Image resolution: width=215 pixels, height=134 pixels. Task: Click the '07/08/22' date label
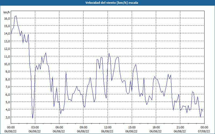[204, 131]
